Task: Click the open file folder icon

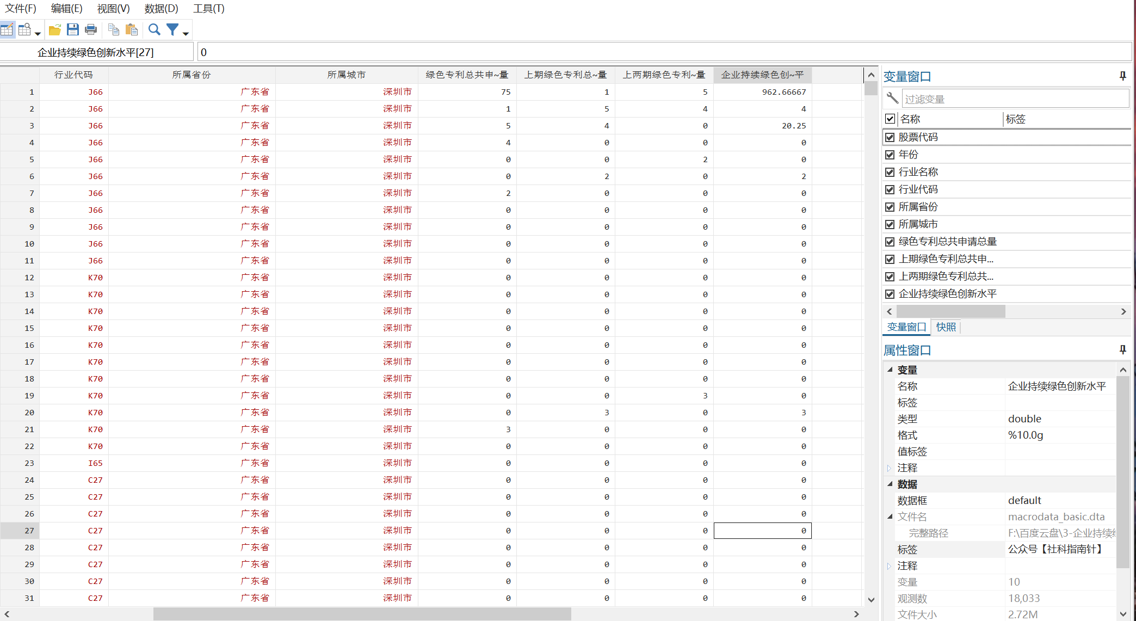Action: click(54, 30)
